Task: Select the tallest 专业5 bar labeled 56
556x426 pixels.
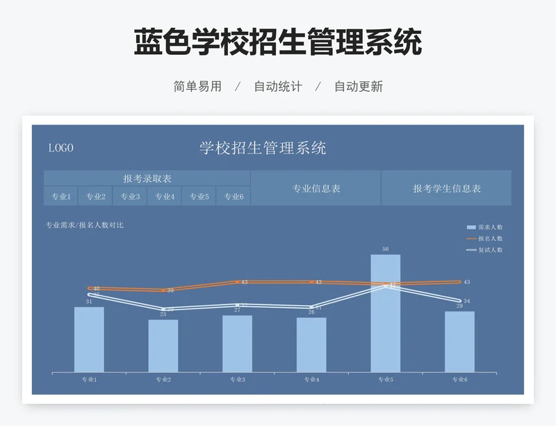Action: pos(386,313)
